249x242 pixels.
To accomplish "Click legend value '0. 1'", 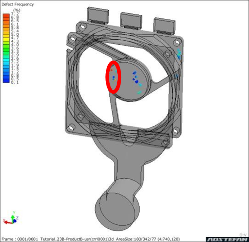I will [x=15, y=82].
